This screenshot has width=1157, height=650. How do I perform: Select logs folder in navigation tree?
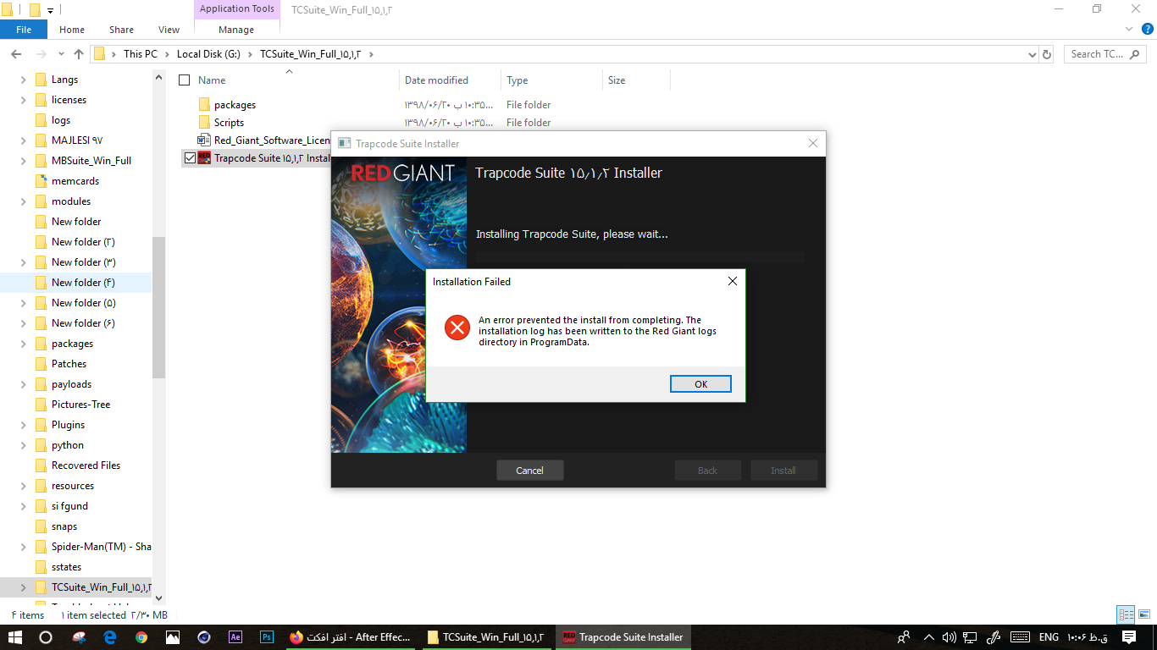tap(61, 120)
